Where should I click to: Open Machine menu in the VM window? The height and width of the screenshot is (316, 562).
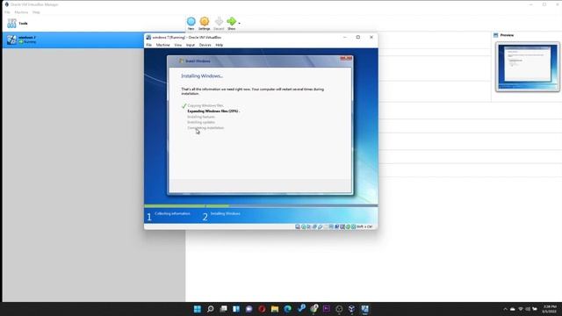[x=162, y=45]
